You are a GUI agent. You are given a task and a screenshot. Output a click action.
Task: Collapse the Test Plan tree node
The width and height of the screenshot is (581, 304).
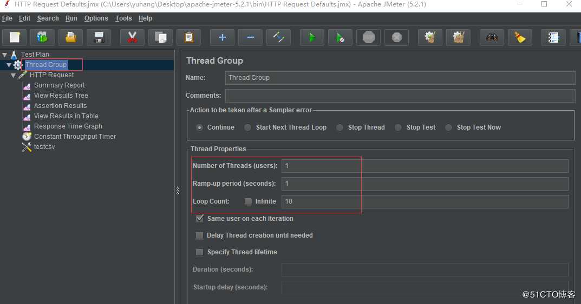(5, 55)
